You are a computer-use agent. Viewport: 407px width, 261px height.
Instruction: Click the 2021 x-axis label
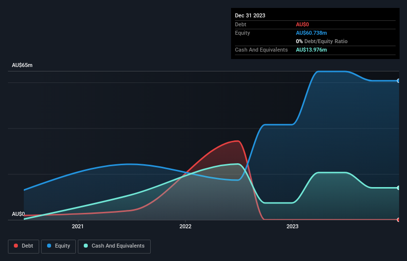(78, 226)
